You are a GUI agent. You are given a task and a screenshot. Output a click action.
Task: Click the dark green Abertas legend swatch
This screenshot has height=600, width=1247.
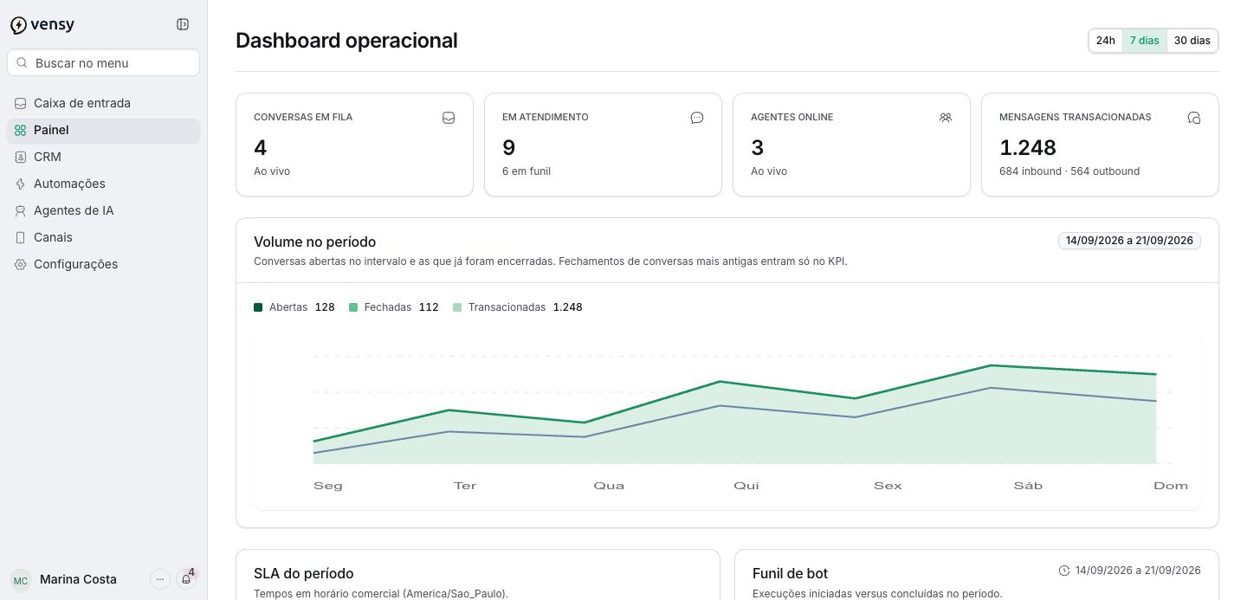click(x=258, y=307)
